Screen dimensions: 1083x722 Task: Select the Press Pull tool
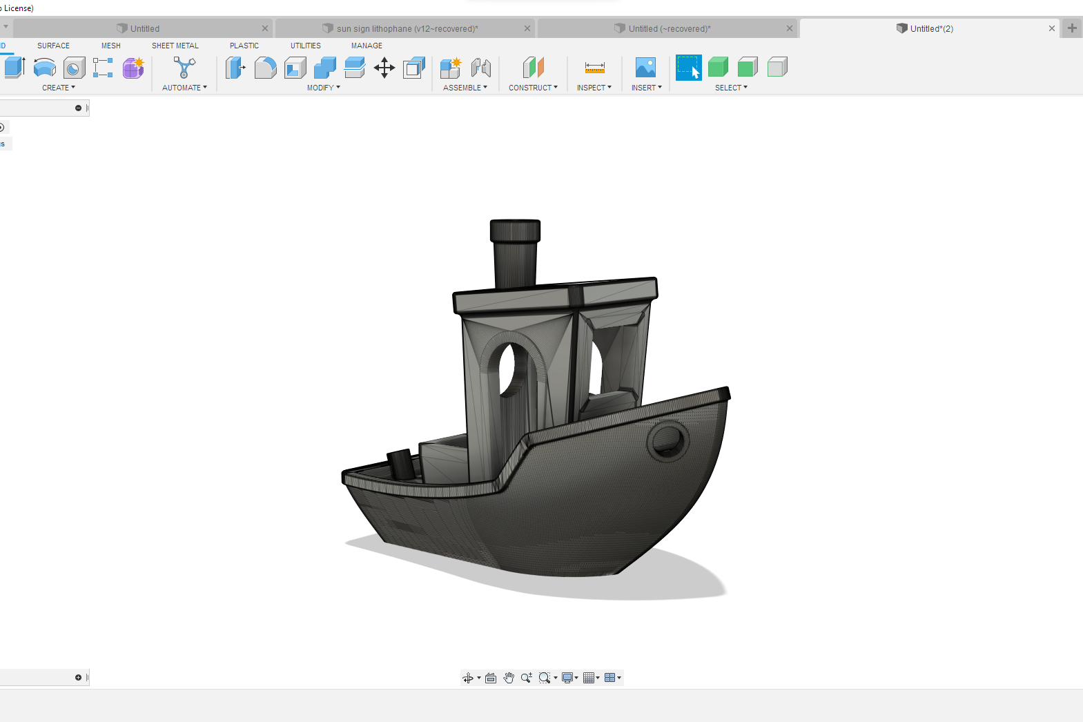point(235,68)
